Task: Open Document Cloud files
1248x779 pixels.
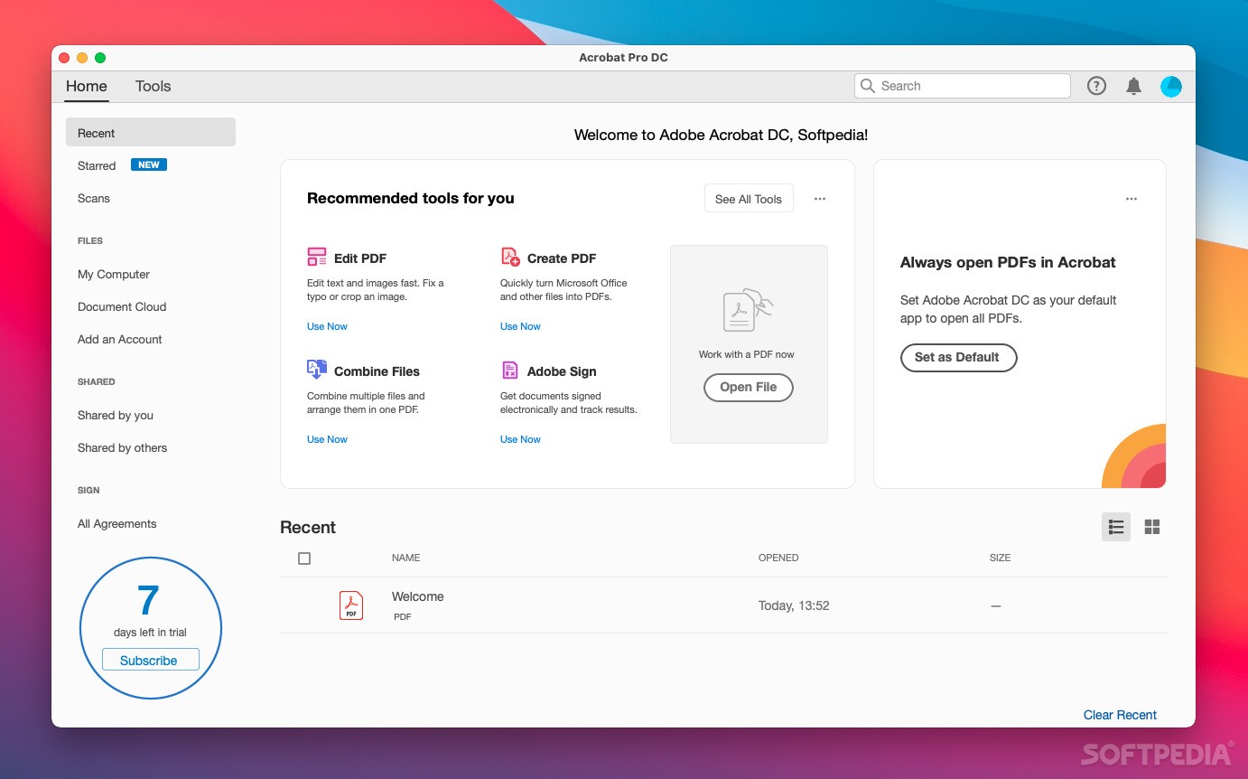Action: 122,306
